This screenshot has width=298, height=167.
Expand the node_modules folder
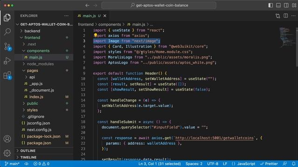coord(44,64)
